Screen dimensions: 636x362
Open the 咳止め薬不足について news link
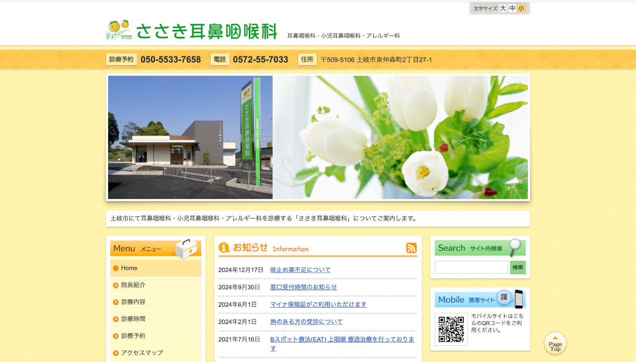coord(300,270)
